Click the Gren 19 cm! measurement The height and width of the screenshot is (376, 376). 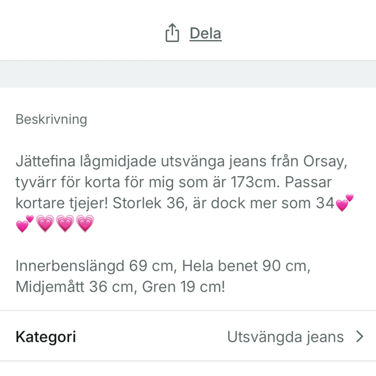184,287
